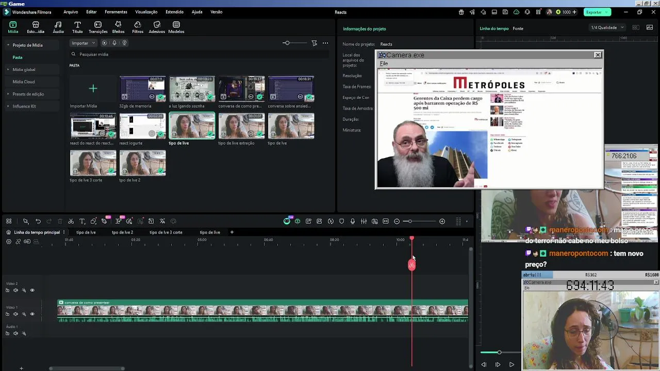This screenshot has height=371, width=660.
Task: Expand Presets de edição in the sidebar
Action: (8, 94)
